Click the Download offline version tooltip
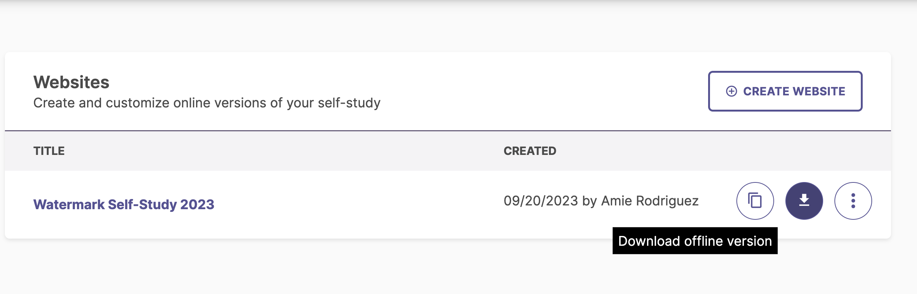The width and height of the screenshot is (917, 294). point(695,241)
